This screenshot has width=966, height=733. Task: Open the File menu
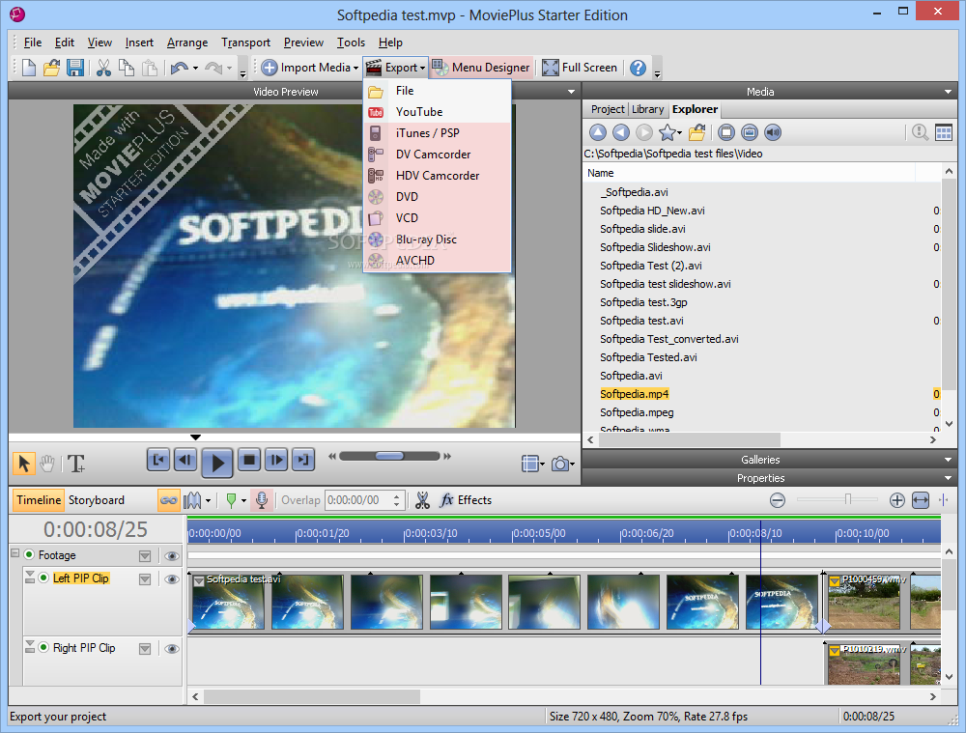coord(33,42)
